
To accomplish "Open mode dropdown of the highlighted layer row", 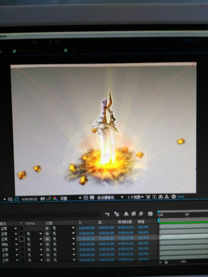I will (16, 239).
